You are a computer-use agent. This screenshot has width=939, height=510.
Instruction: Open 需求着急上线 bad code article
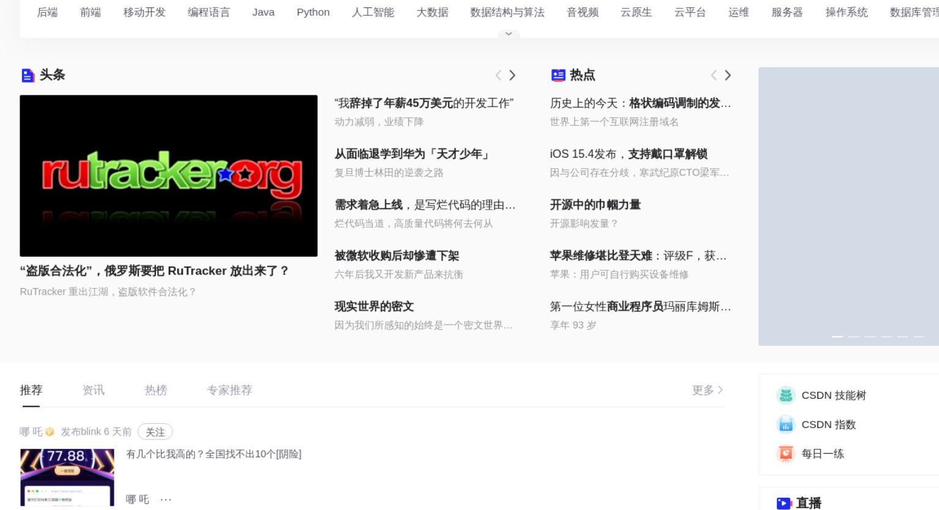coord(425,205)
